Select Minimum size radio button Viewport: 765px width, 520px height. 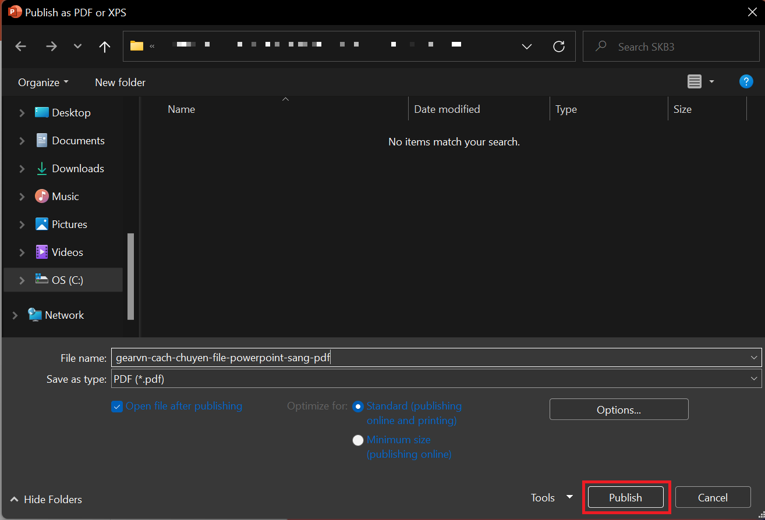[358, 440]
